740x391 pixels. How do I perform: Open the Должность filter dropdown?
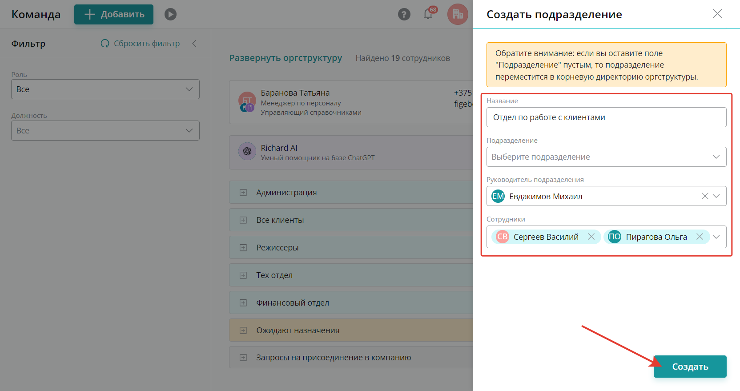(x=105, y=131)
